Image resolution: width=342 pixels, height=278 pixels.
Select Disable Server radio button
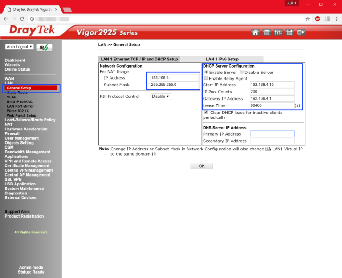[241, 72]
